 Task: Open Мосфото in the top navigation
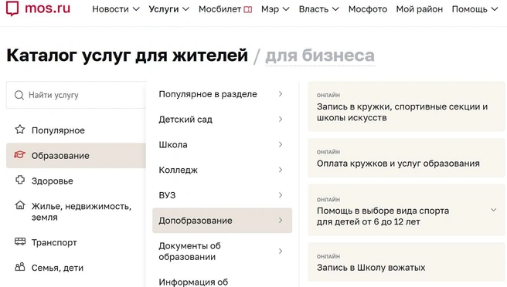point(368,9)
